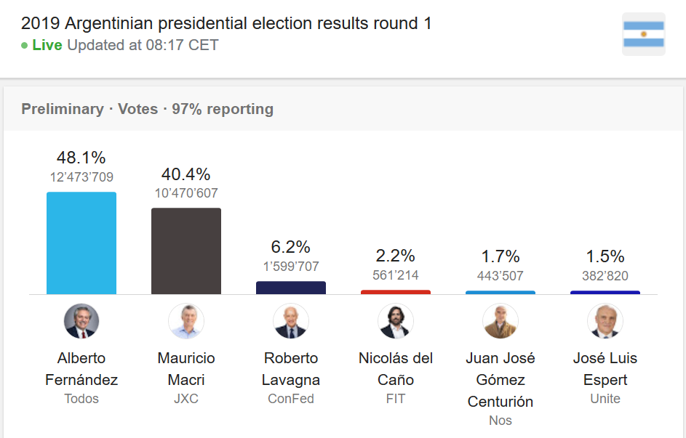Select the dark gray Macri bar
The height and width of the screenshot is (438, 686).
coord(186,251)
